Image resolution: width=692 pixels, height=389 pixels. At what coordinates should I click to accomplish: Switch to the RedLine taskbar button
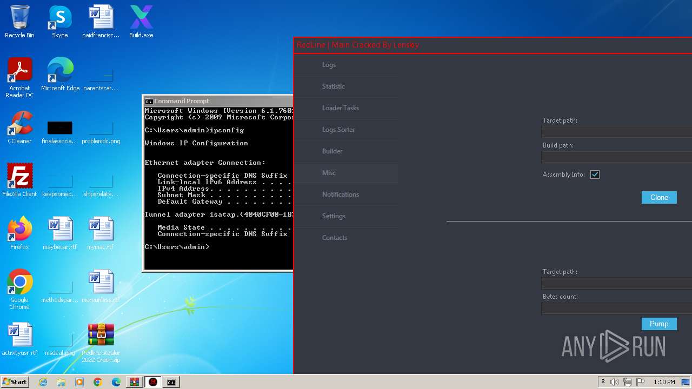[153, 382]
